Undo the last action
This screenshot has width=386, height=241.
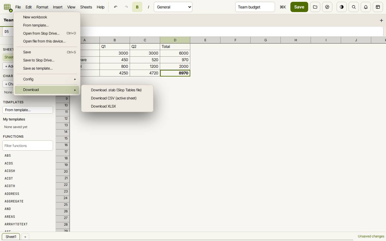pyautogui.click(x=115, y=7)
